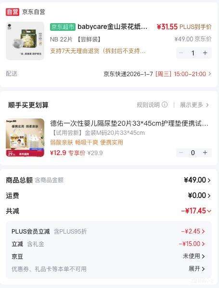Tap the red 自营 badge
Screen dimensions: 219x288
coord(13,12)
